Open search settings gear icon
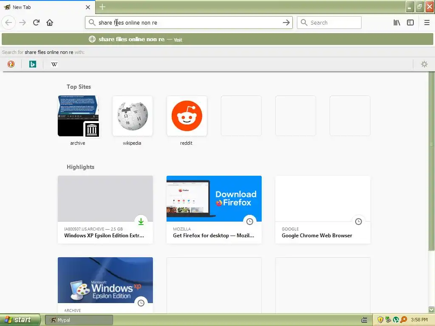This screenshot has height=326, width=435. coord(424,64)
